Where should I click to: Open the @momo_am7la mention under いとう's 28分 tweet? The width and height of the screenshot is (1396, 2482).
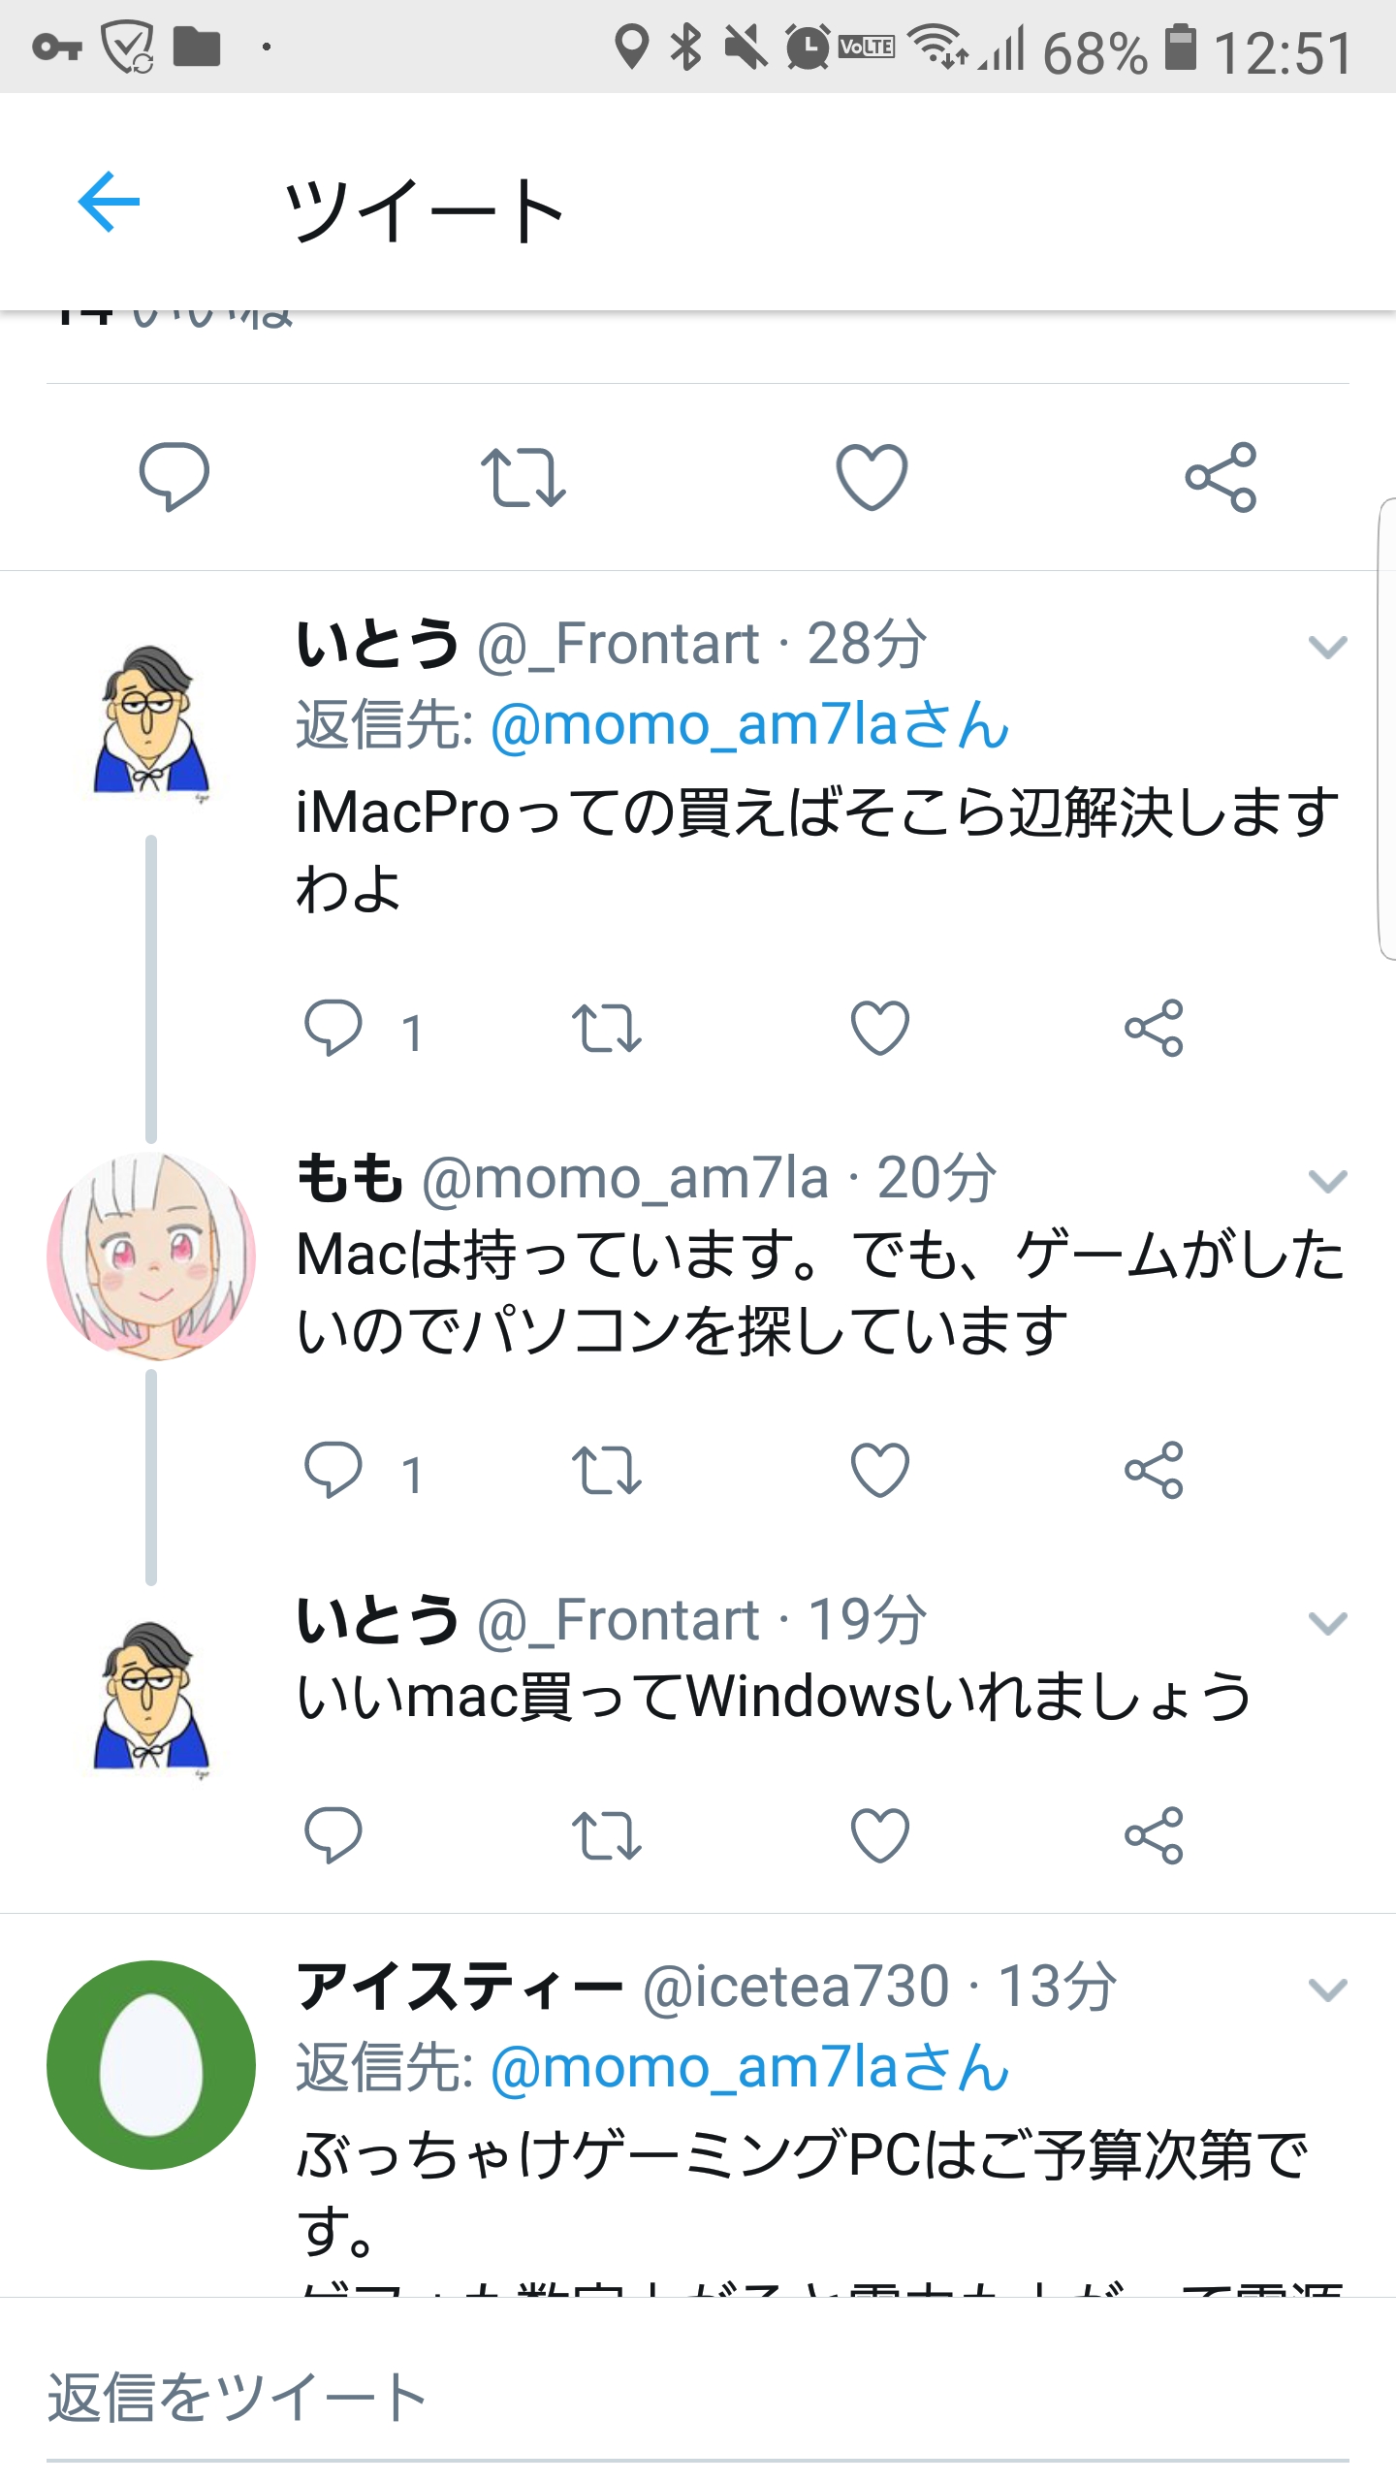749,725
